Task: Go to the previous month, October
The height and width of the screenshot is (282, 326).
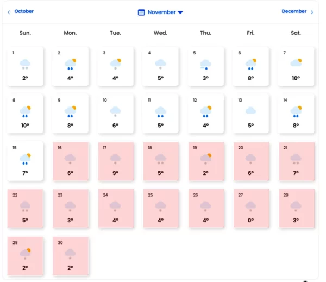Action: pos(24,11)
